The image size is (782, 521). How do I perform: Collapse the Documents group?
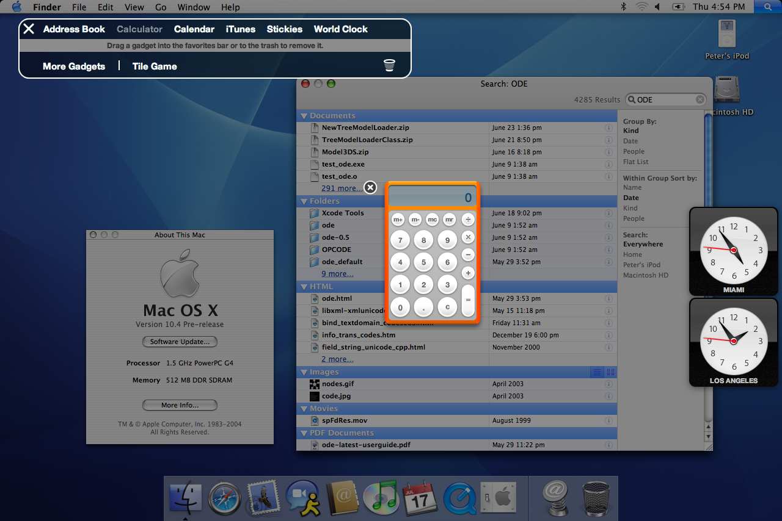click(x=304, y=116)
